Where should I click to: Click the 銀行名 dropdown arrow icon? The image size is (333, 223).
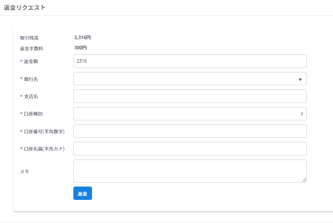coord(300,79)
